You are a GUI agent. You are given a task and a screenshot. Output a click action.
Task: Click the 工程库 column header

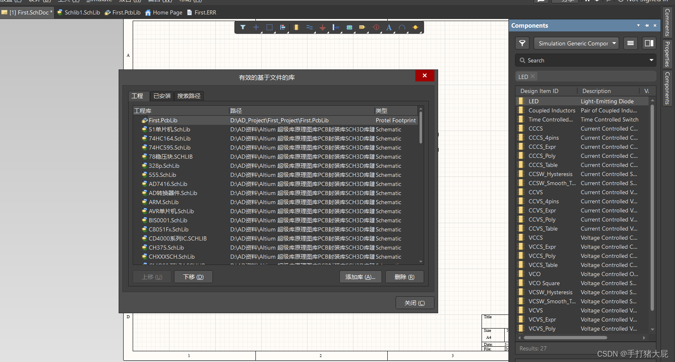click(x=181, y=111)
